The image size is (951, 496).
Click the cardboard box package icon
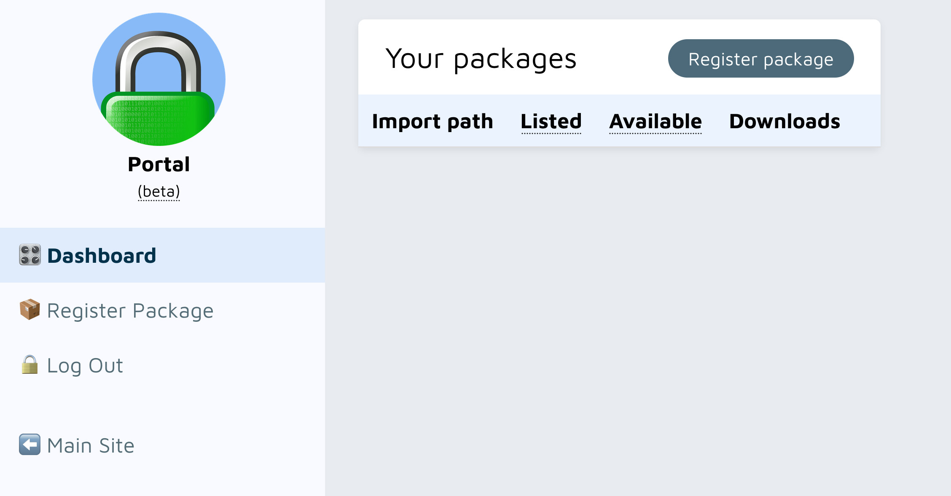pos(30,310)
